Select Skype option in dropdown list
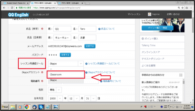This screenshot has width=195, height=111. 66,80
